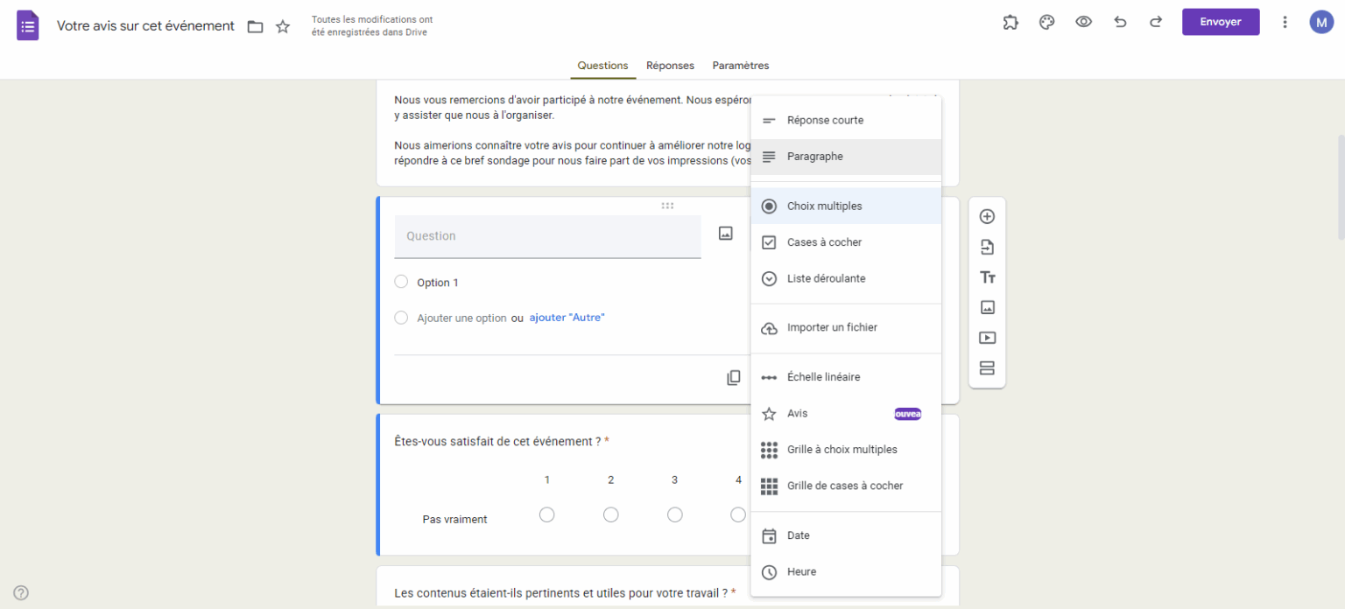Viewport: 1345px width, 609px height.
Task: Choose rating 1 for event satisfaction
Action: click(546, 514)
